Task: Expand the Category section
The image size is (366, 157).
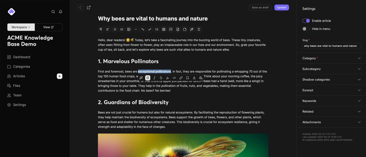Action: tap(331, 58)
